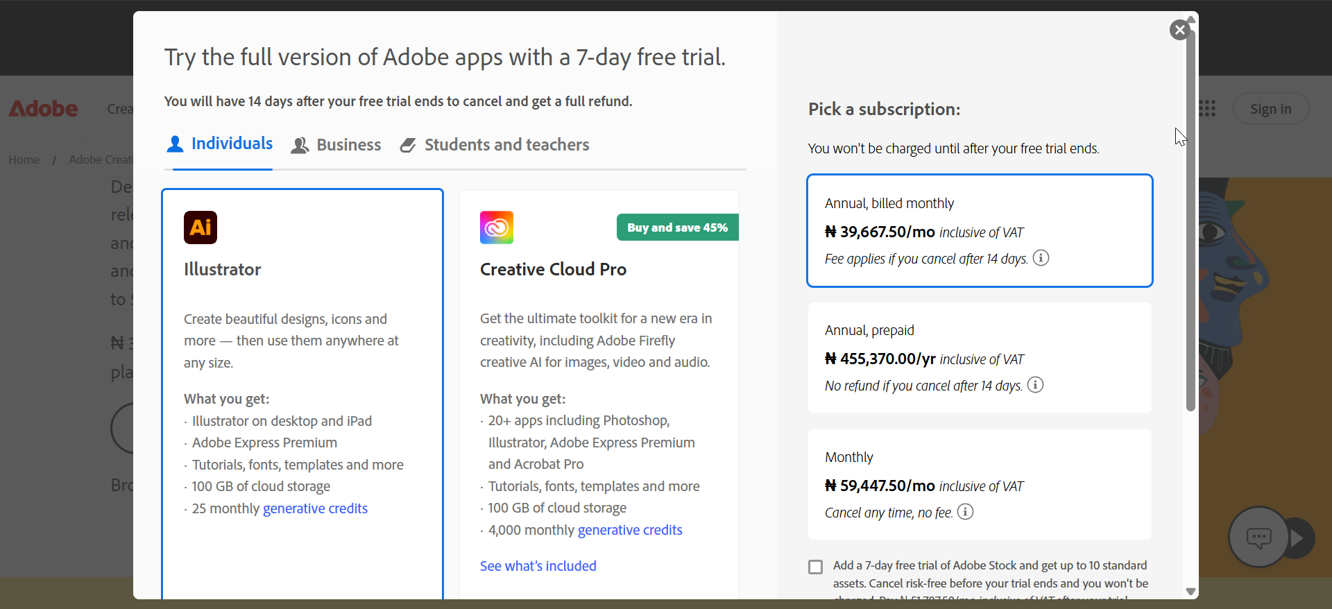This screenshot has width=1332, height=609.
Task: Open the chat assistant bubble icon
Action: [x=1258, y=537]
